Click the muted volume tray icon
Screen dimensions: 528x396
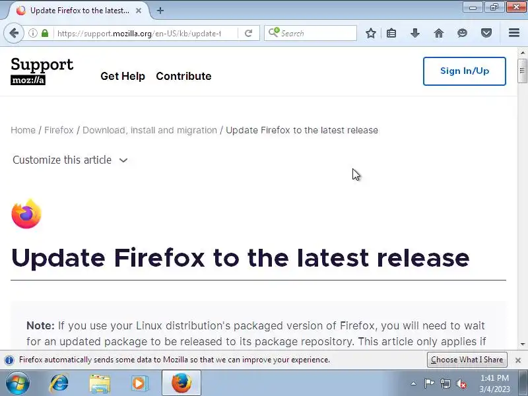(461, 383)
